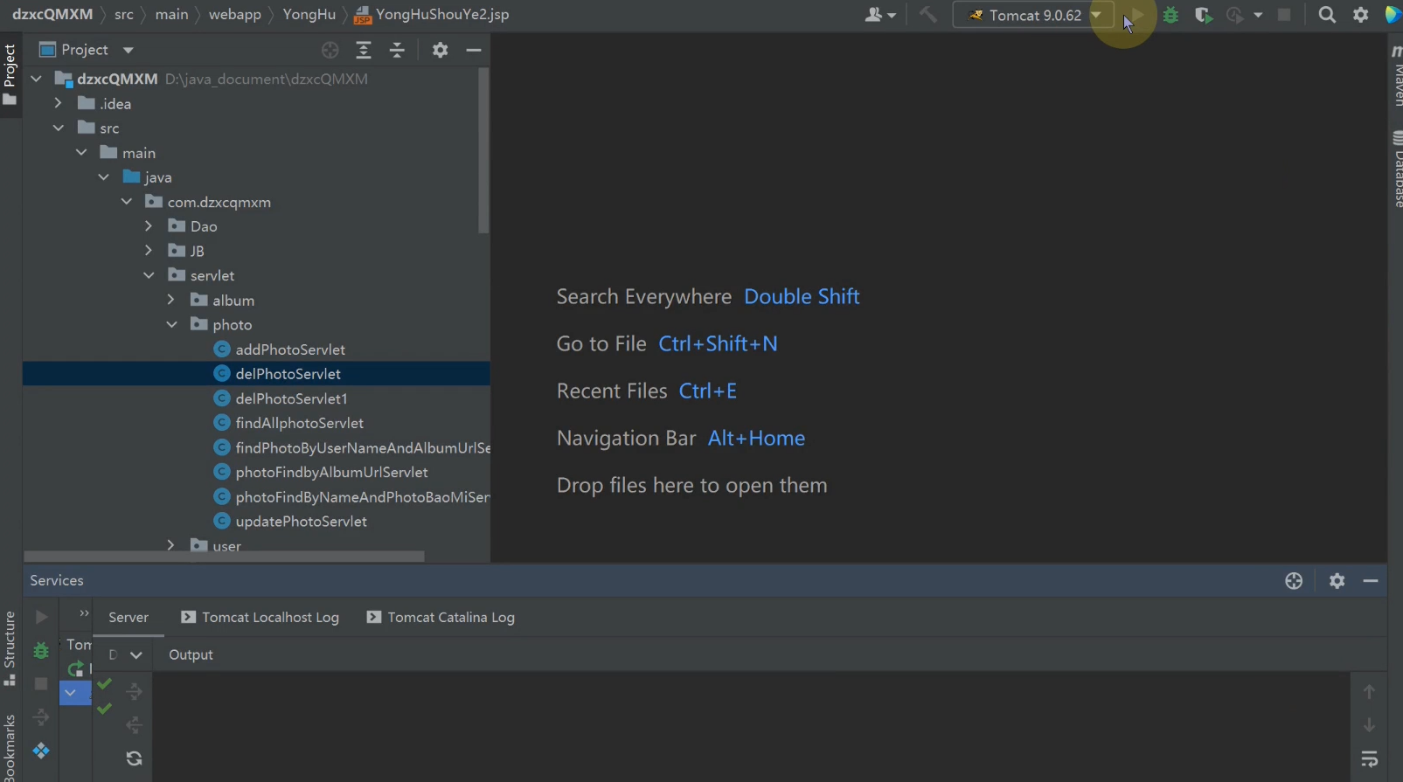Open the Project tool window side tab
Viewport: 1403px width, 782px height.
pyautogui.click(x=10, y=74)
